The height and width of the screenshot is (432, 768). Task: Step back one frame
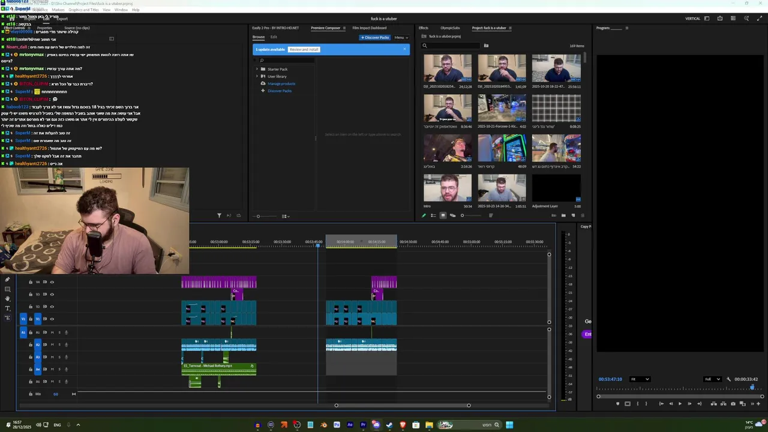click(671, 404)
